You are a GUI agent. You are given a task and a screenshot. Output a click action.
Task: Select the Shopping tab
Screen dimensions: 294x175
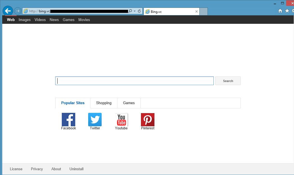(104, 103)
